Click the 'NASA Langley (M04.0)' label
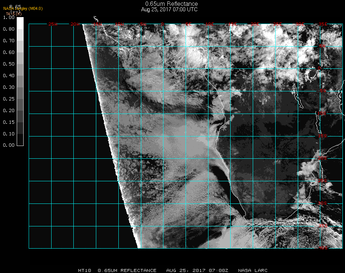The width and height of the screenshot is (345, 273). click(23, 9)
